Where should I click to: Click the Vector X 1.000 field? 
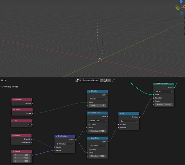tap(22, 155)
